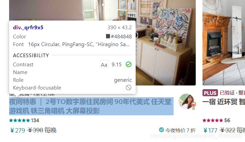Click the superhost badge on avatar

[x=193, y=106]
